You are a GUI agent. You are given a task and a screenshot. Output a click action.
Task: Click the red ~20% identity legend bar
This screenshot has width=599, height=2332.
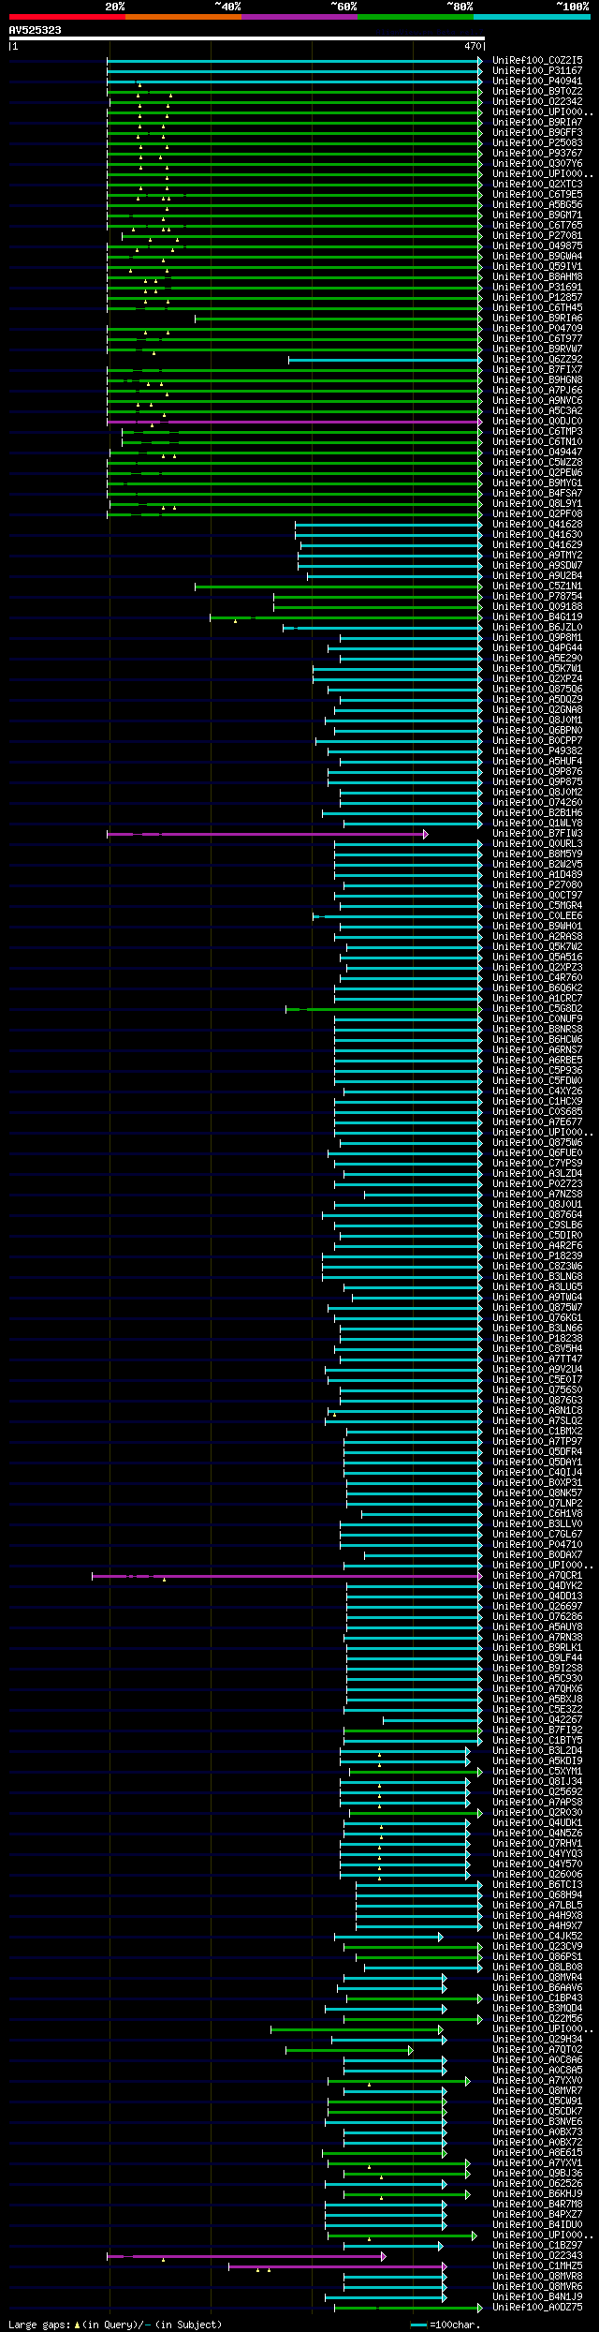66,17
